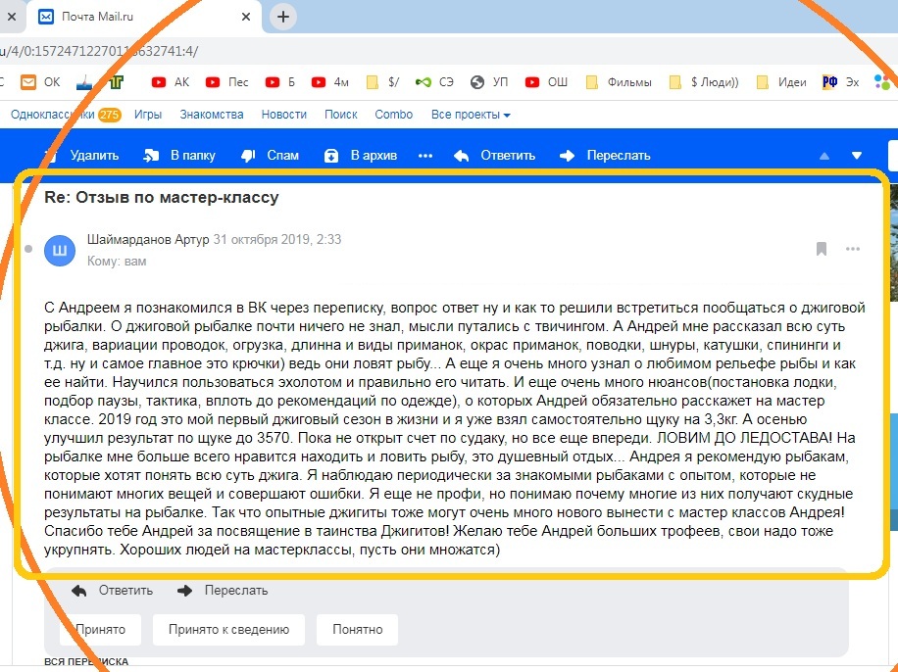The width and height of the screenshot is (898, 672).
Task: Open the Поиск portal link
Action: (341, 115)
